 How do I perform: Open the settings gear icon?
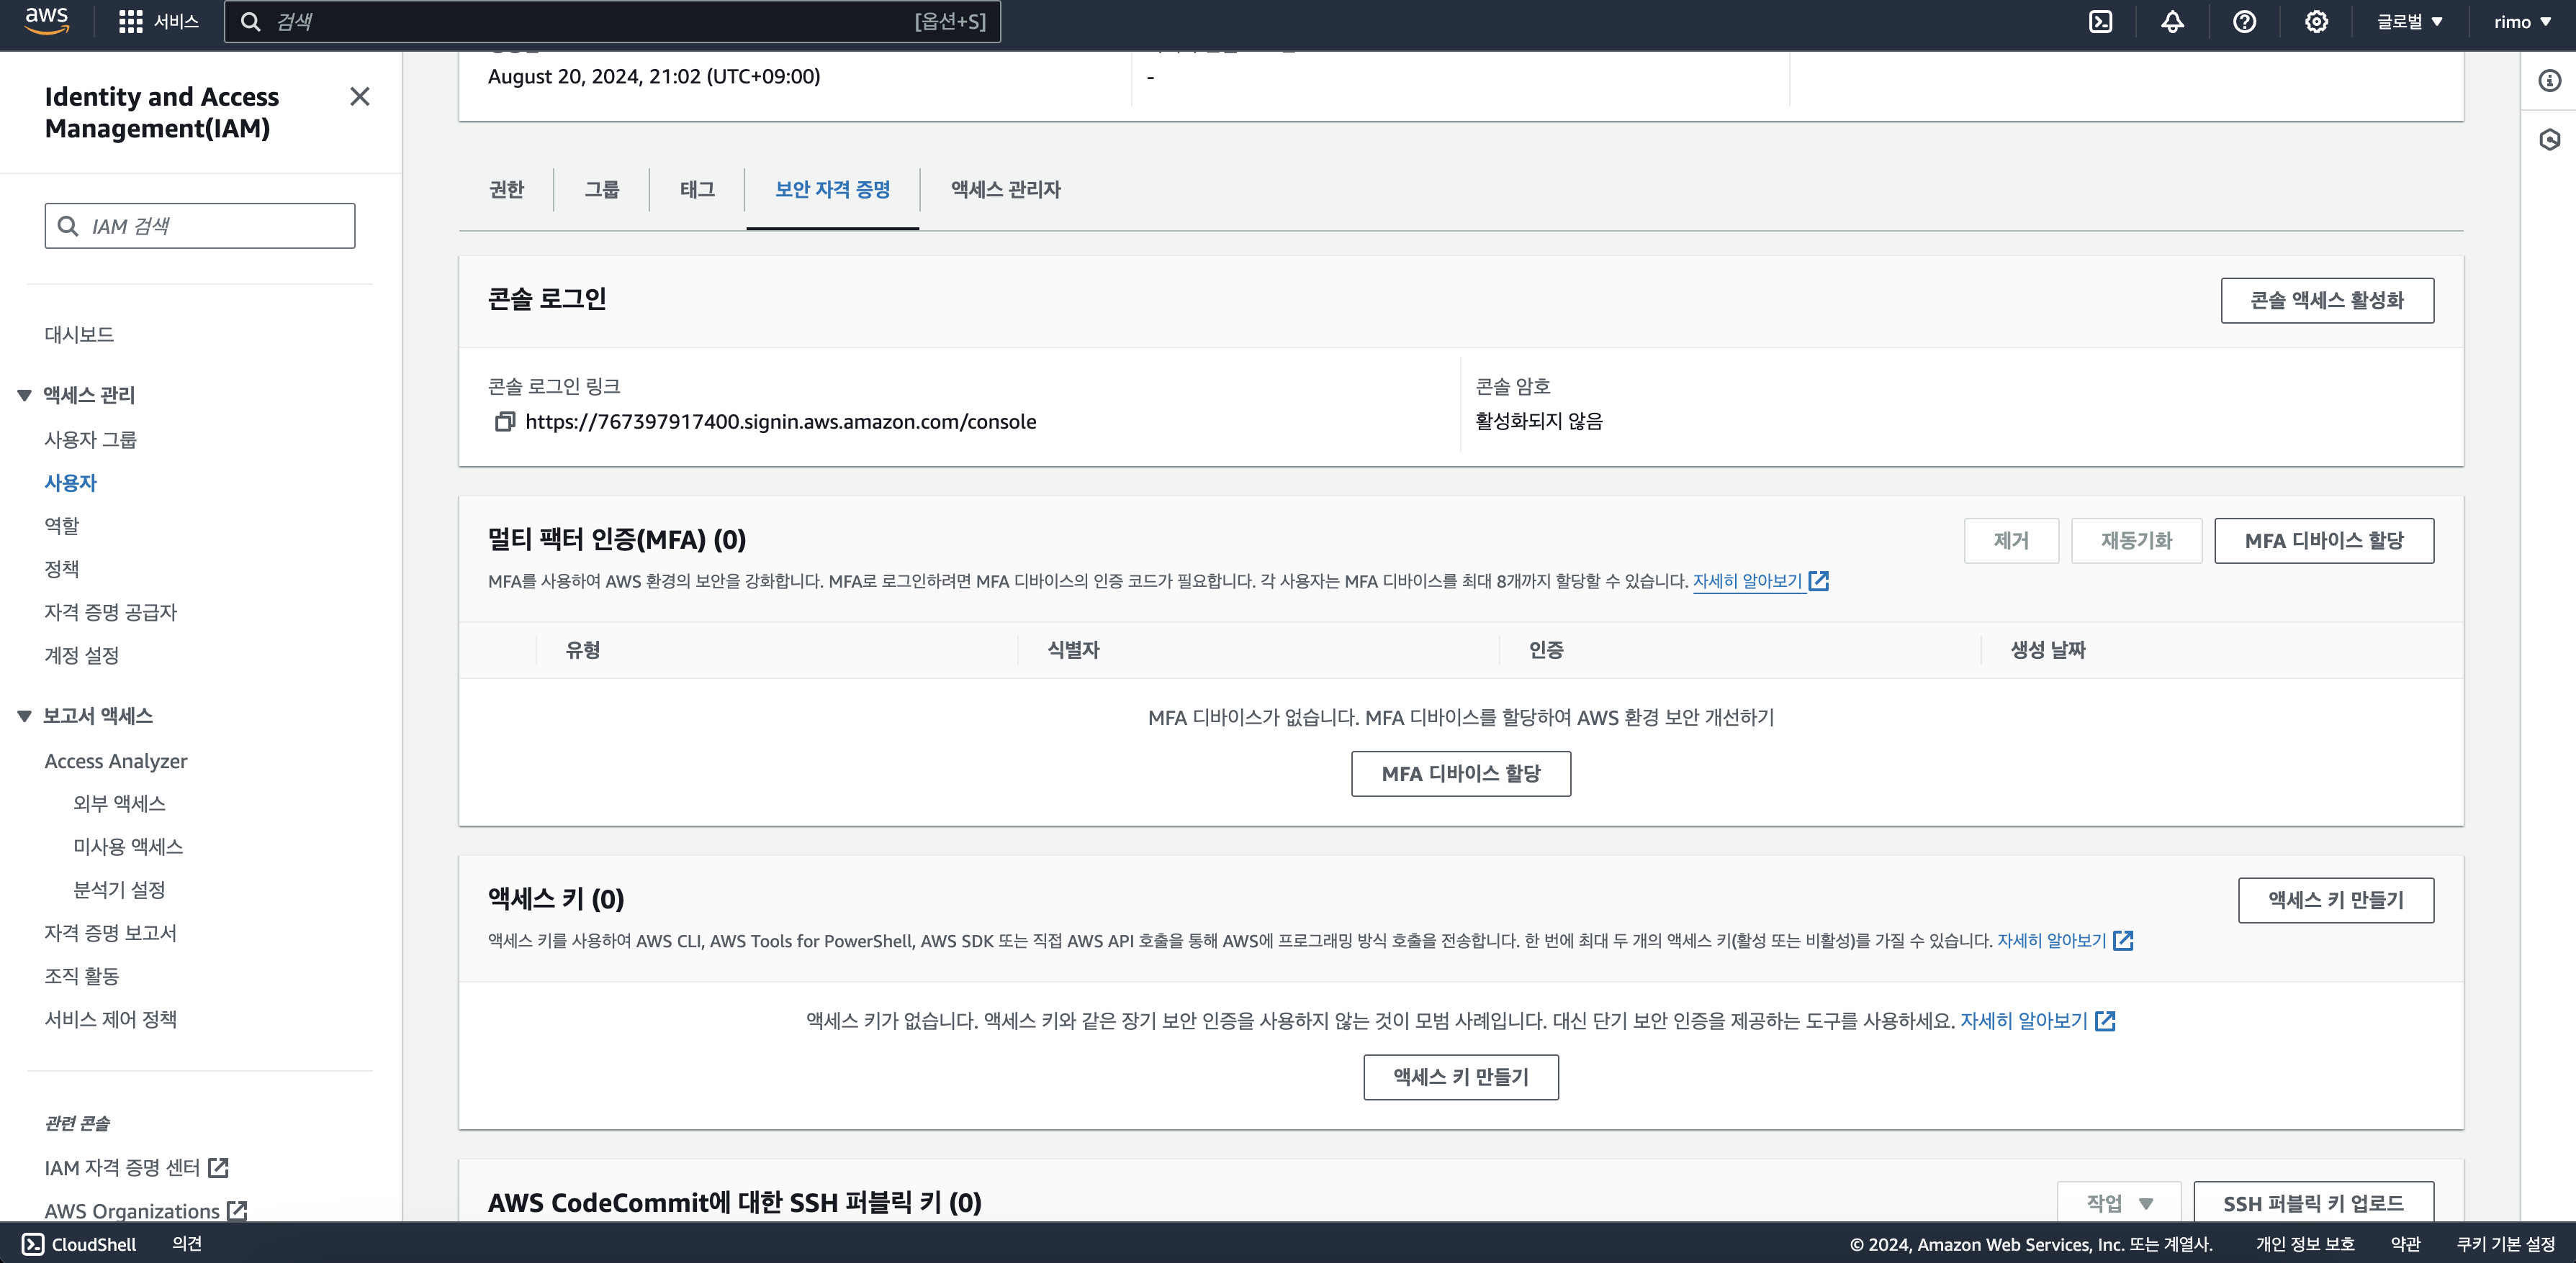tap(2316, 22)
